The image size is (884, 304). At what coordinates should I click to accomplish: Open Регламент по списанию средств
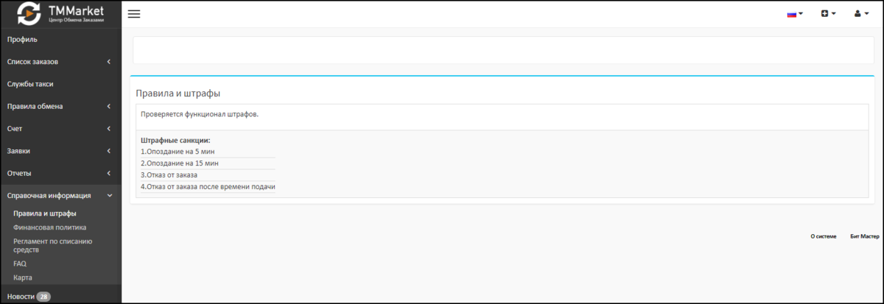tap(52, 245)
